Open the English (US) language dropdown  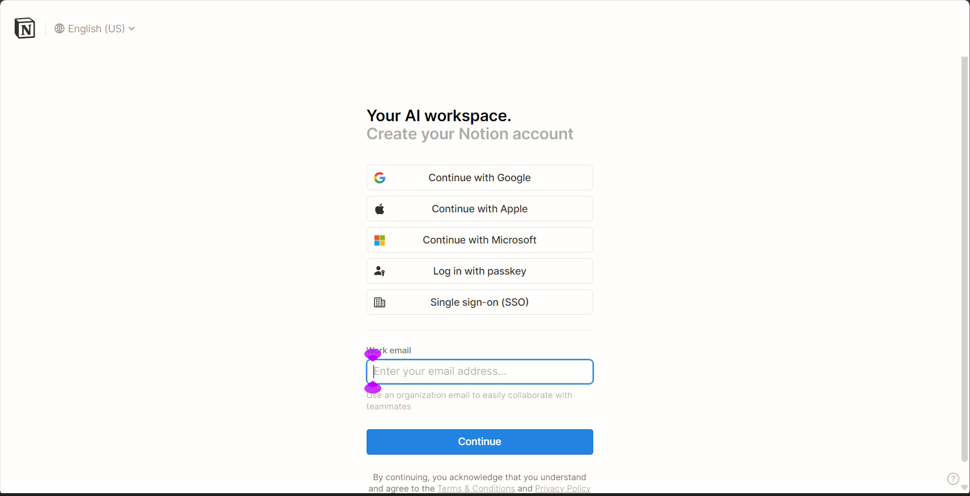[95, 28]
